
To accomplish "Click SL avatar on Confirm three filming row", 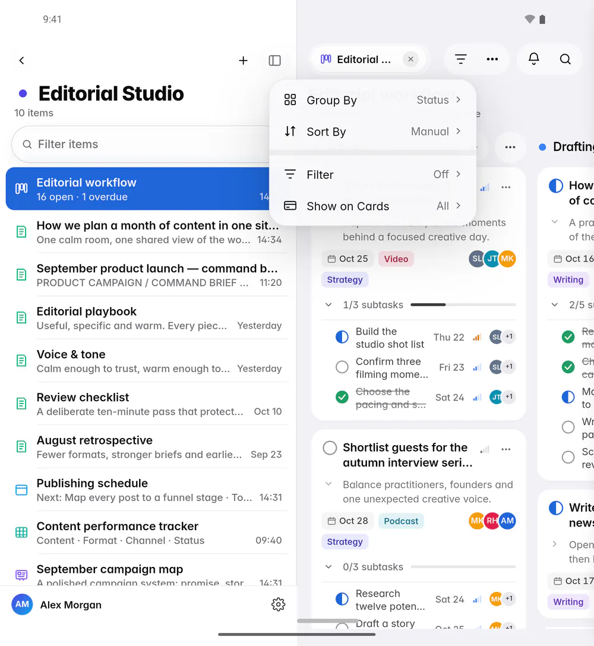I will pyautogui.click(x=496, y=367).
